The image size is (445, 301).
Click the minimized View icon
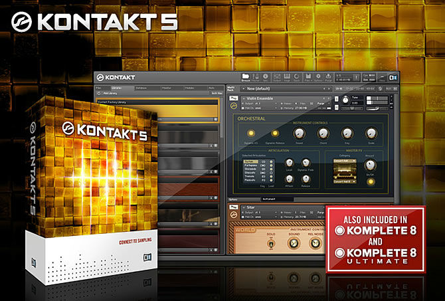[x=382, y=77]
